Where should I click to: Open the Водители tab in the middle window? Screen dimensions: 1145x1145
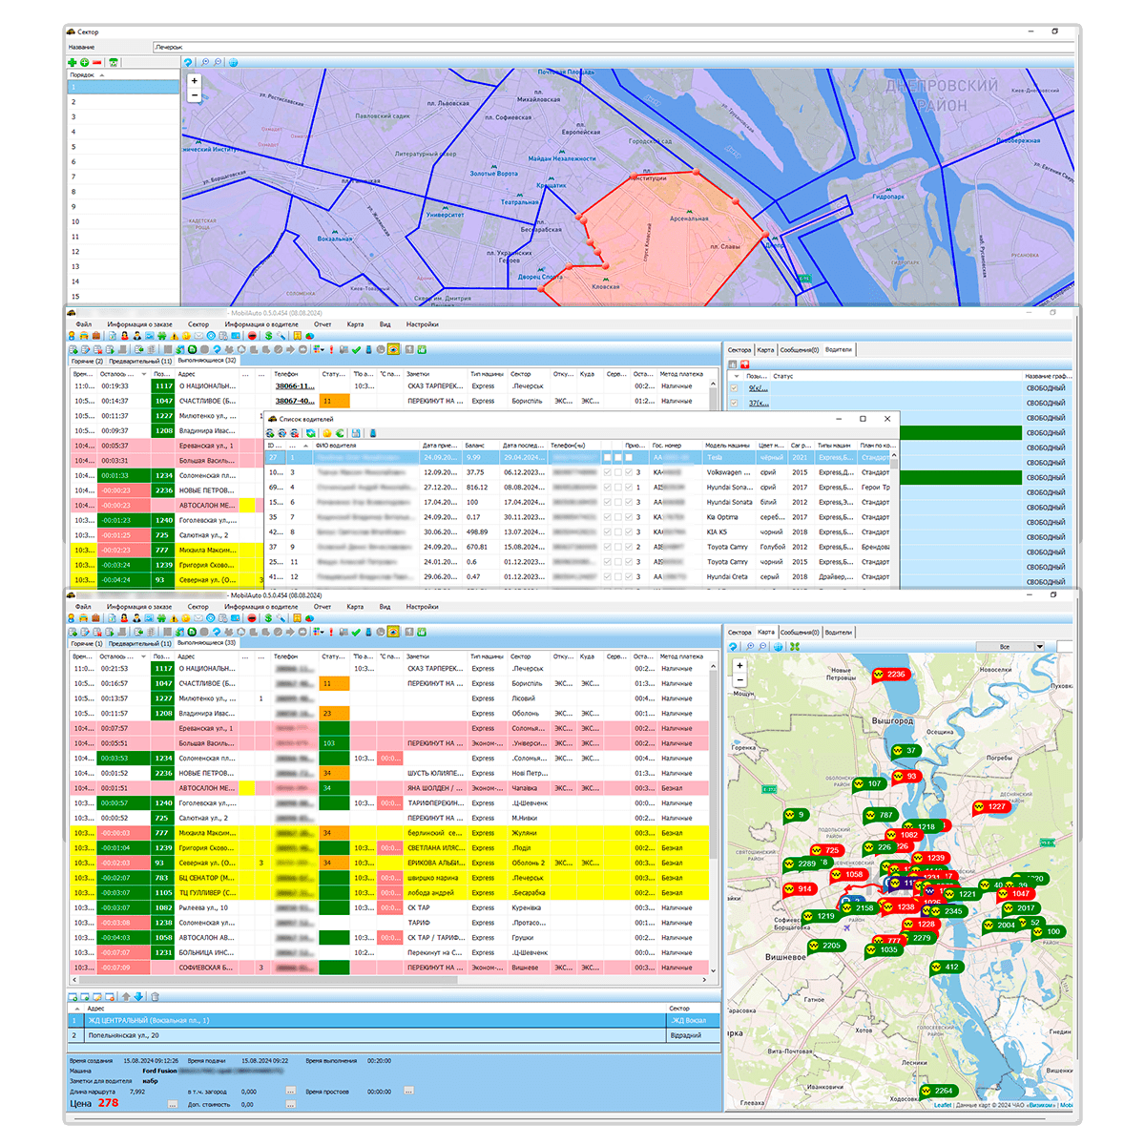[839, 350]
